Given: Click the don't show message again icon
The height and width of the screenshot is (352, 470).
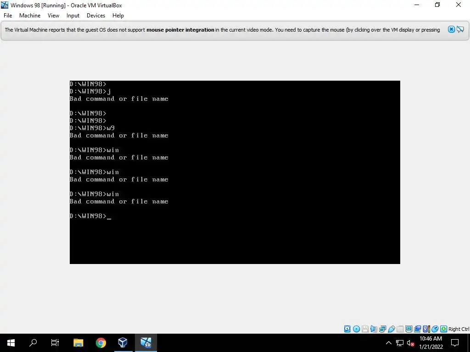Looking at the screenshot, I should coord(460,29).
